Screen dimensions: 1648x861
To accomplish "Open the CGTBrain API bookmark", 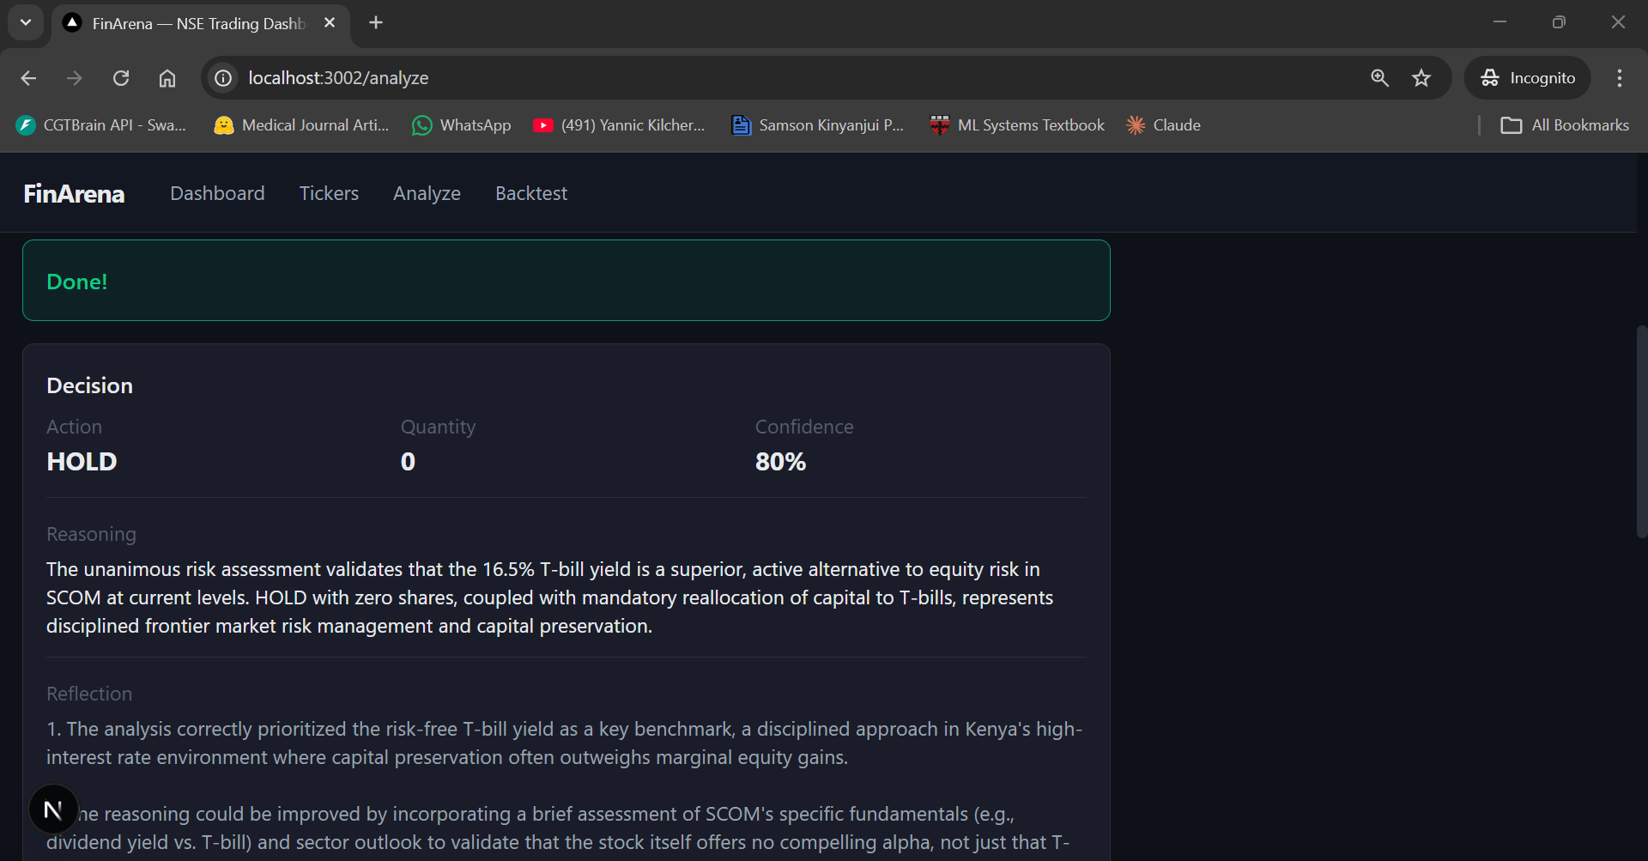I will [x=100, y=124].
